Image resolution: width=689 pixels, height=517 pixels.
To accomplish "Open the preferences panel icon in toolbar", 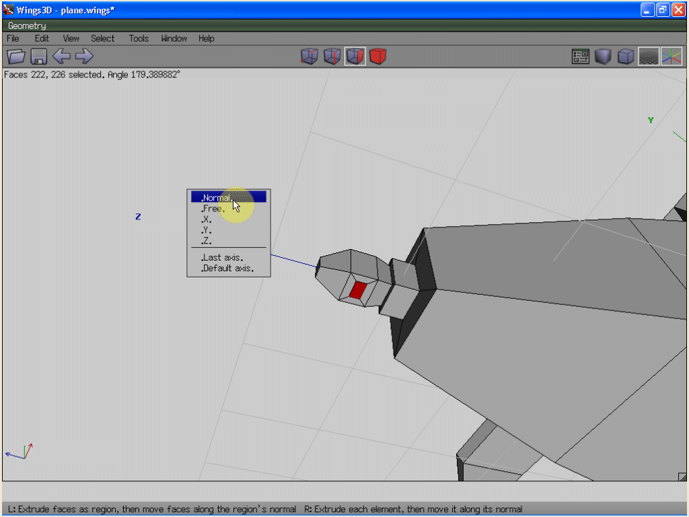I will tap(581, 57).
